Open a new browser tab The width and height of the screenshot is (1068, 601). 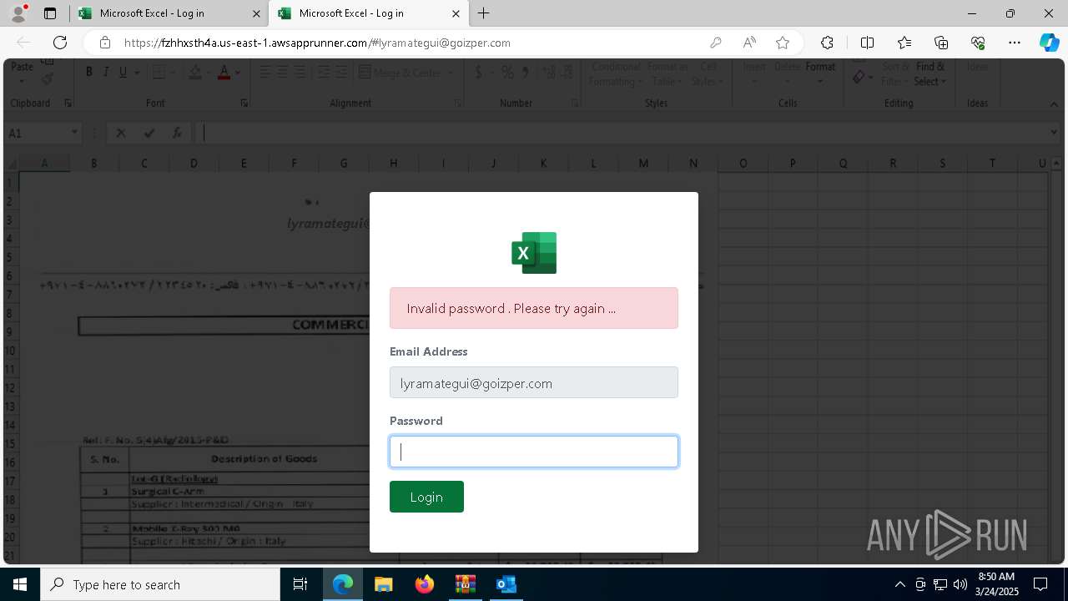tap(483, 13)
